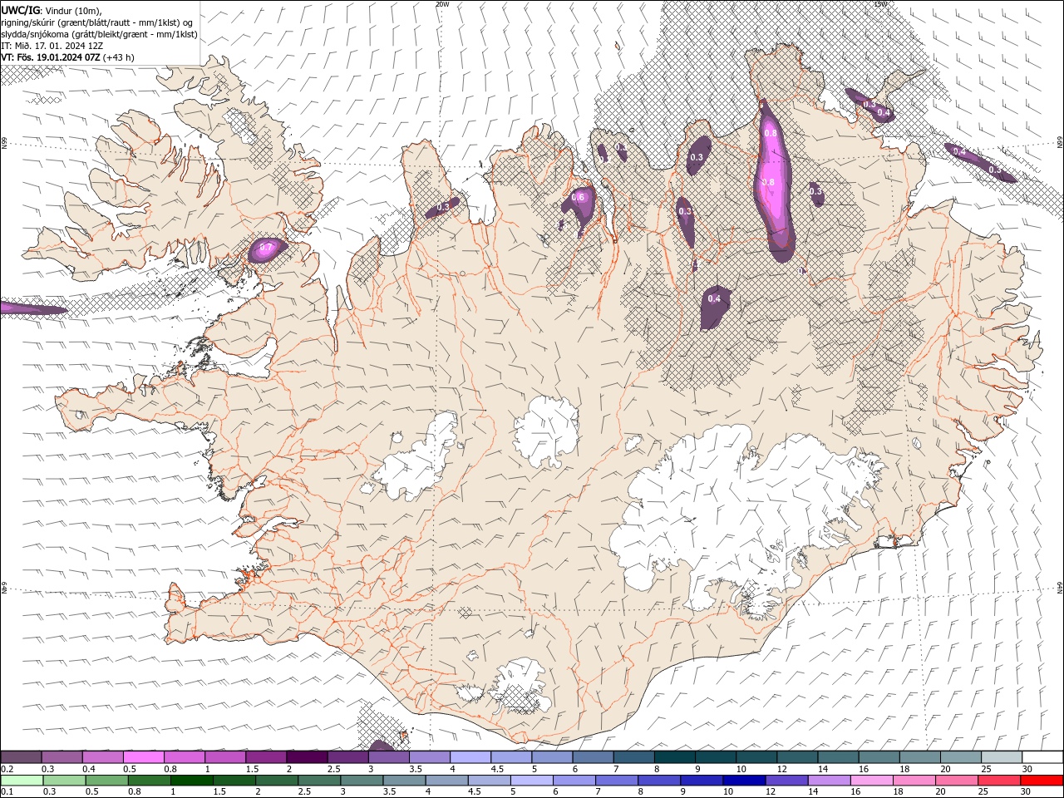Click the '25' number in the lower legend row
The image size is (1064, 798).
click(x=983, y=791)
